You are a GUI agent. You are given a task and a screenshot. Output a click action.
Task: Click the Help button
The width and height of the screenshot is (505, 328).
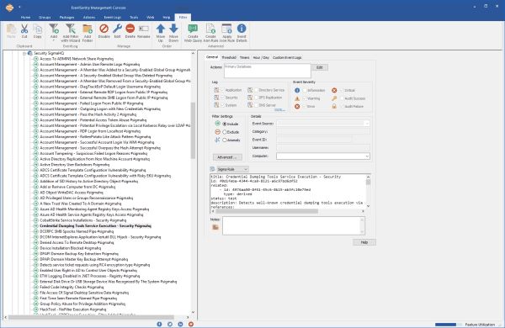364,242
